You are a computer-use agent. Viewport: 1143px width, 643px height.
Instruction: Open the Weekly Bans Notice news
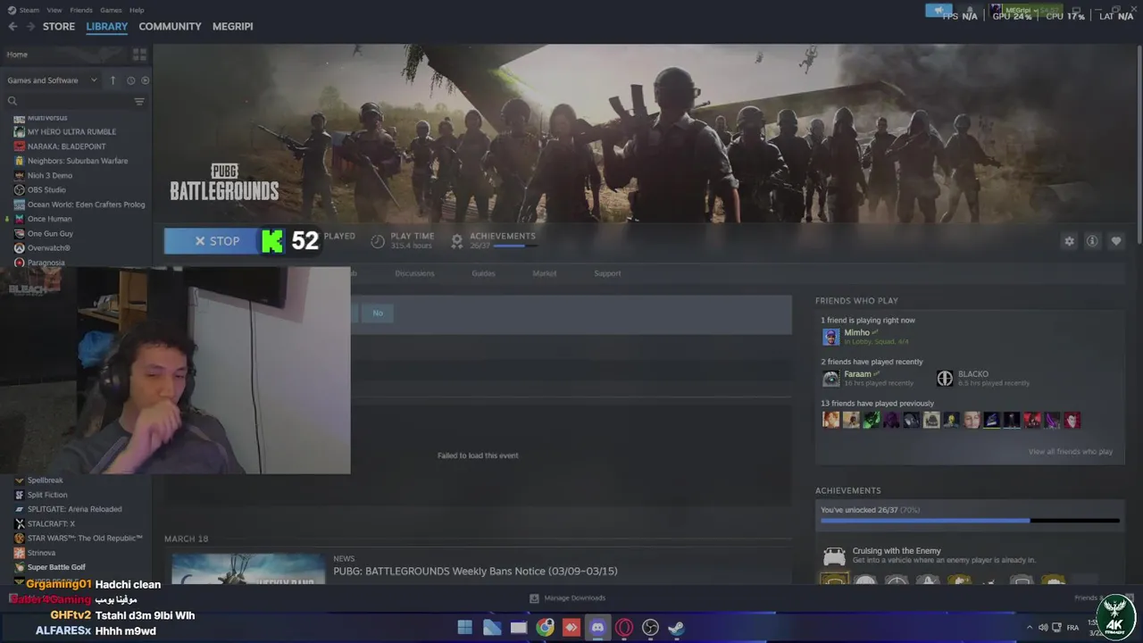coord(475,572)
